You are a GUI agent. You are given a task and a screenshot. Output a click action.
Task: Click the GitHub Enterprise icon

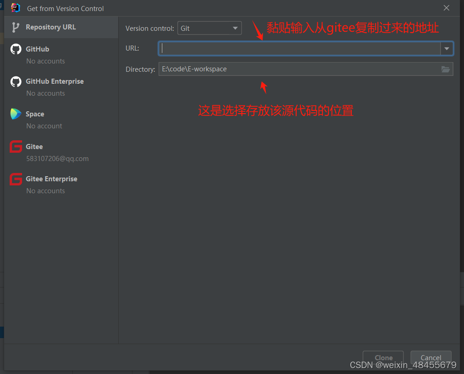coord(16,81)
